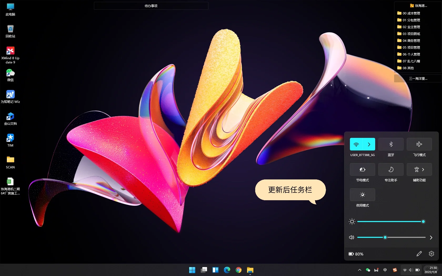Image resolution: width=442 pixels, height=276 pixels.
Task: Activate 专注助手 focus assist
Action: pyautogui.click(x=391, y=169)
